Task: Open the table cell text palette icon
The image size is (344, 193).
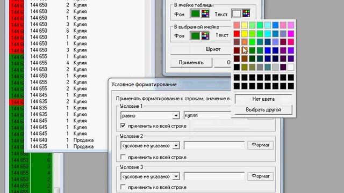Action: click(246, 14)
